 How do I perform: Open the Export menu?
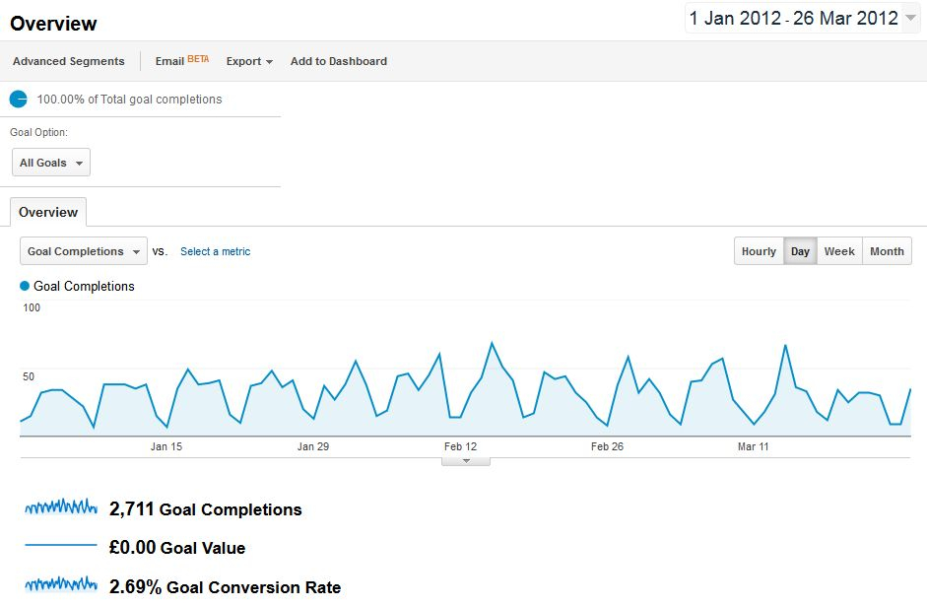249,61
